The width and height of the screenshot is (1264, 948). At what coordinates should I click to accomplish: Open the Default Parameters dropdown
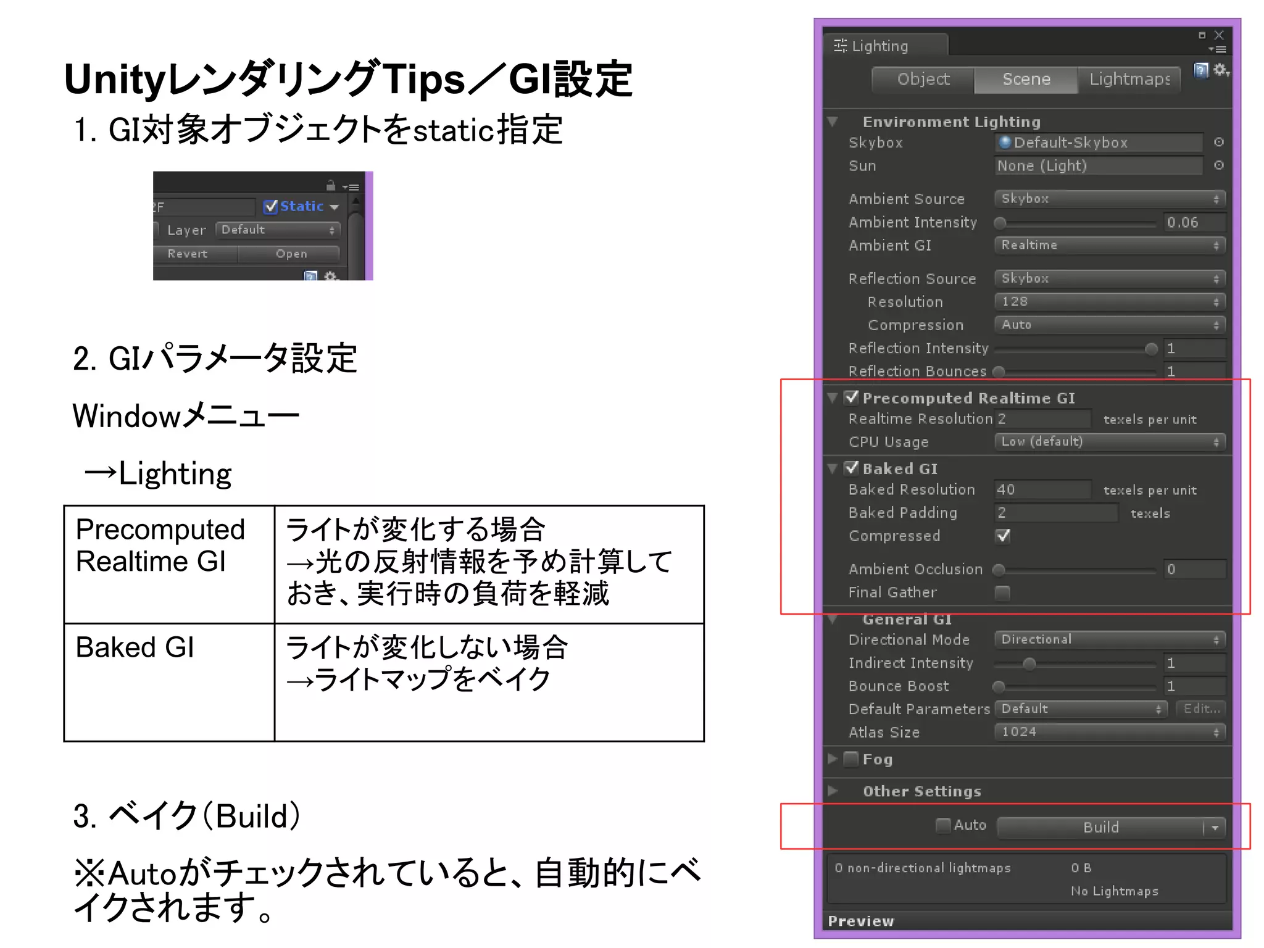point(1081,709)
